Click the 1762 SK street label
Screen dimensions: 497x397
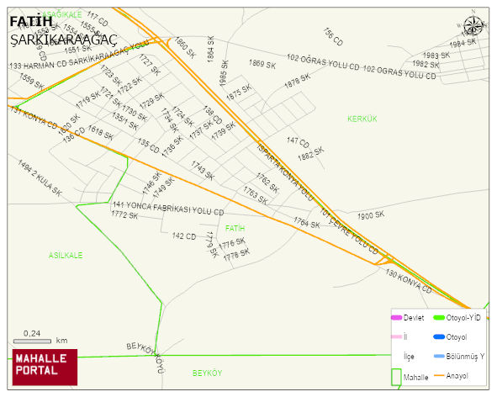[x=267, y=183]
